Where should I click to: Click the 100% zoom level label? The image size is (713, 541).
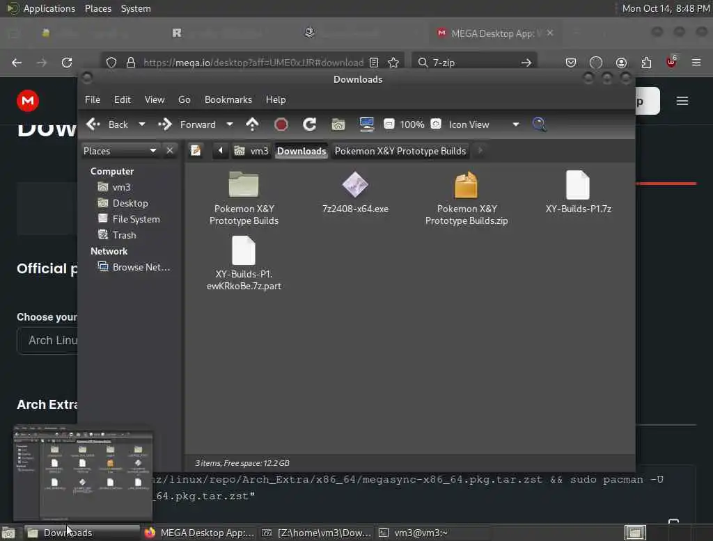412,124
